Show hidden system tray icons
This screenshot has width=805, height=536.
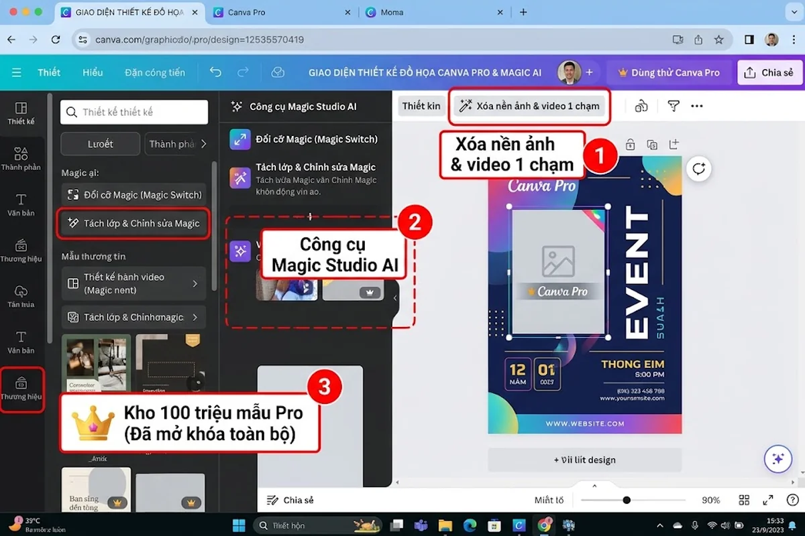[660, 525]
